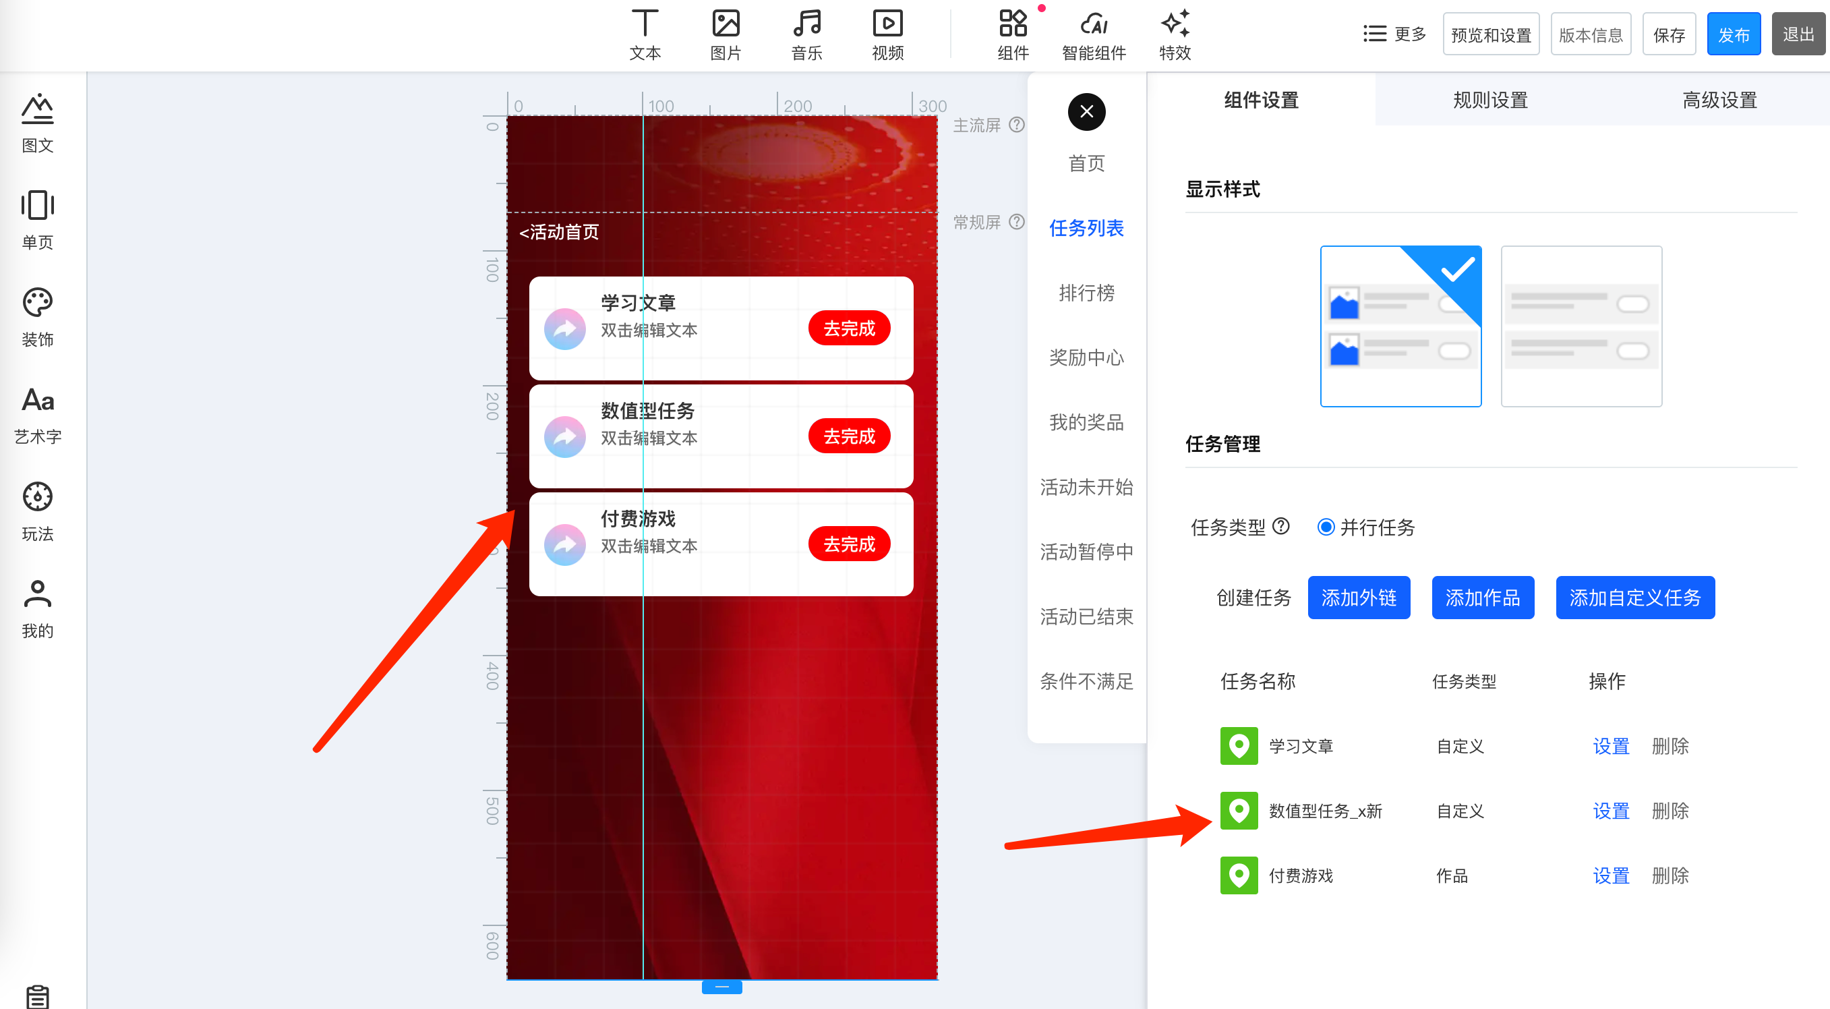This screenshot has width=1830, height=1009.
Task: Select the 活动已结束 page
Action: coord(1086,616)
